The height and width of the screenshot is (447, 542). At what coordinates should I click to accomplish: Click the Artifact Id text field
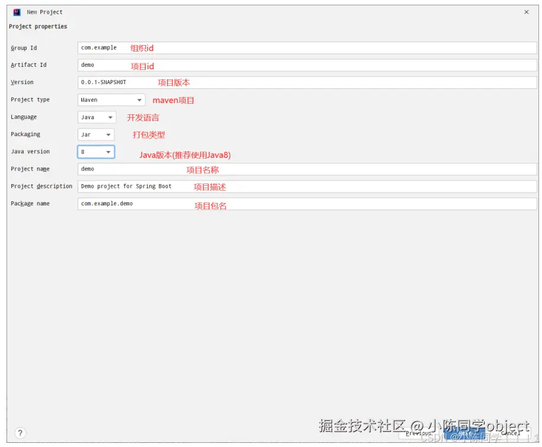coord(307,65)
